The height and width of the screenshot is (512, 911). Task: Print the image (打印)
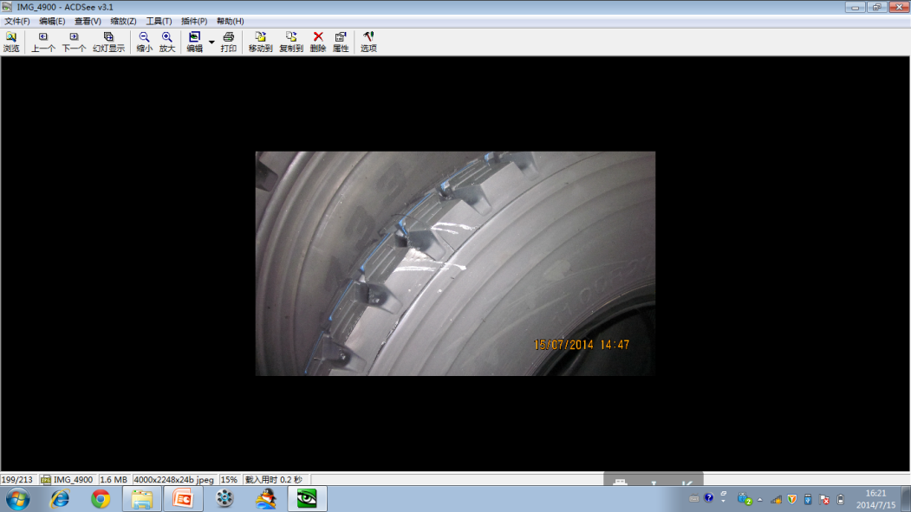(x=228, y=42)
